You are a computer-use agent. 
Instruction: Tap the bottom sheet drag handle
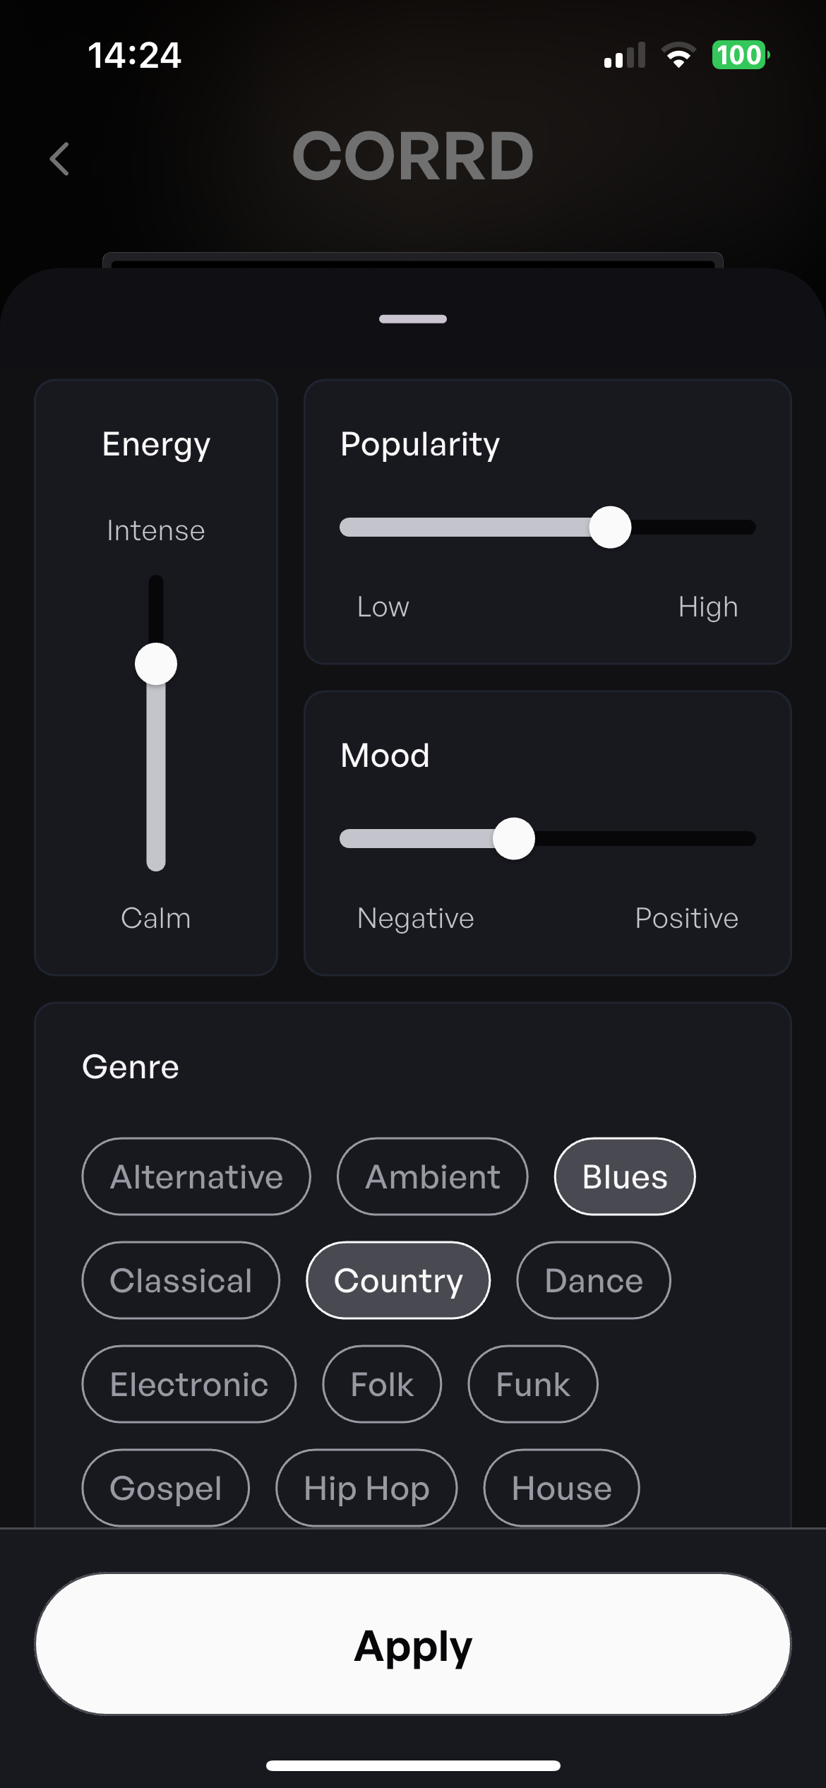click(x=413, y=319)
